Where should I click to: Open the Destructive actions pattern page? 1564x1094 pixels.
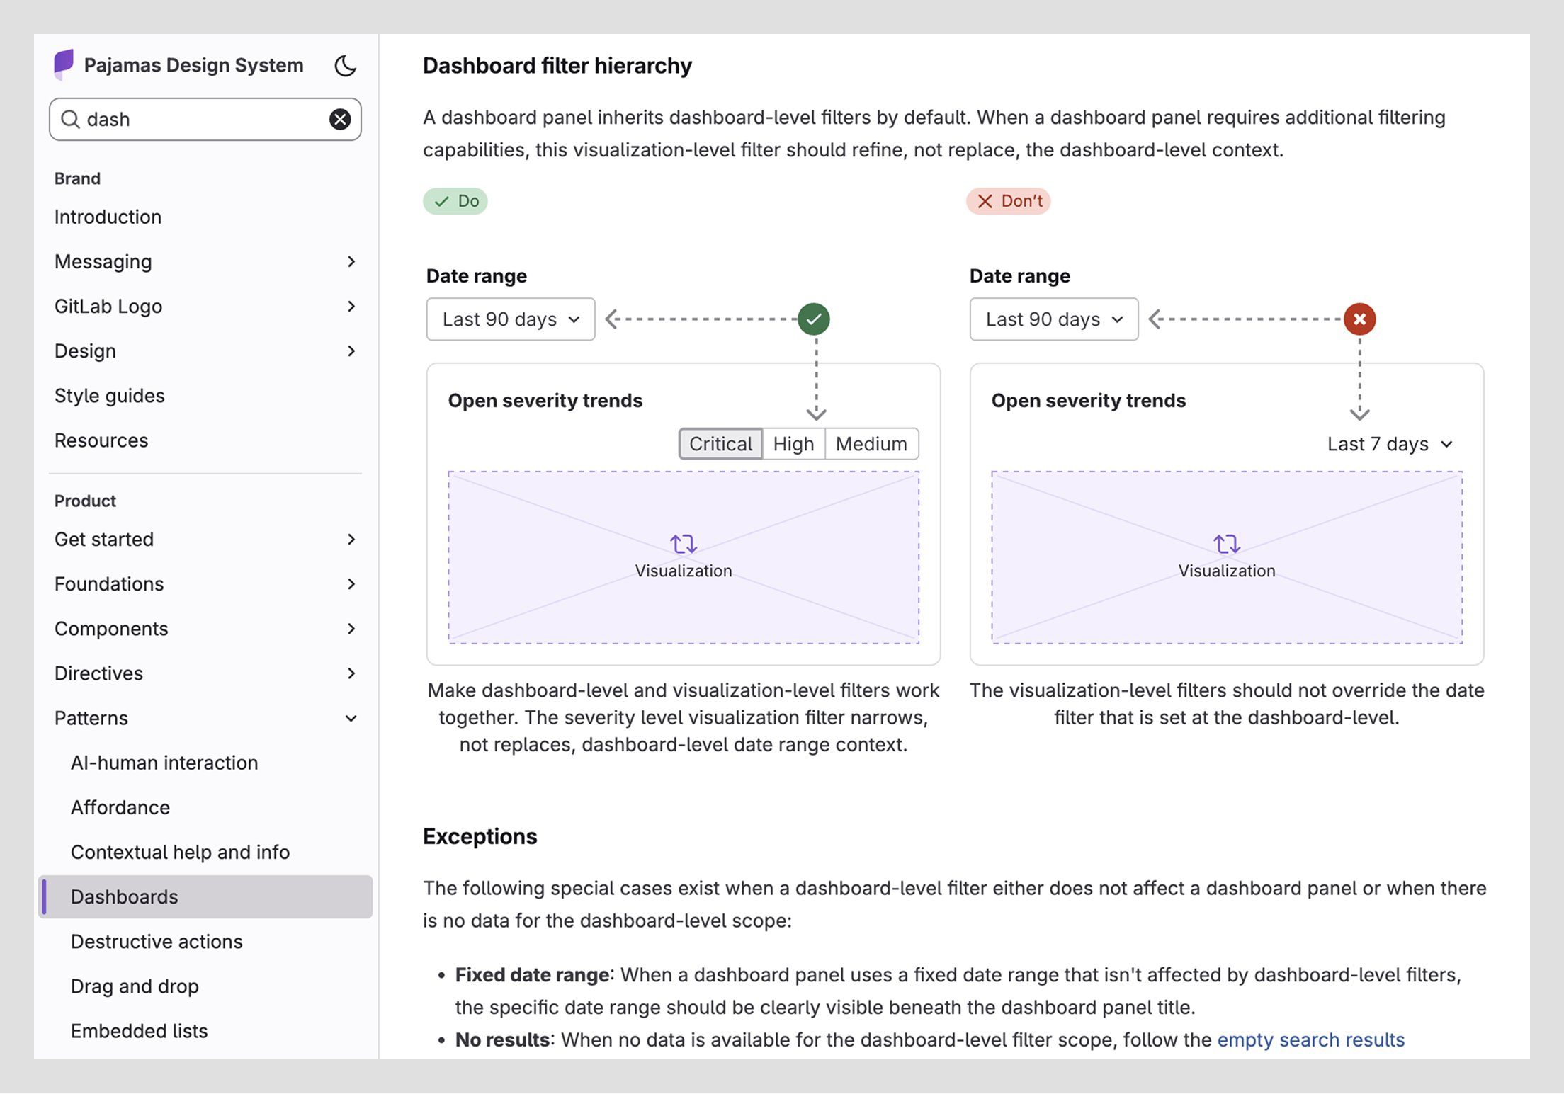click(x=157, y=941)
